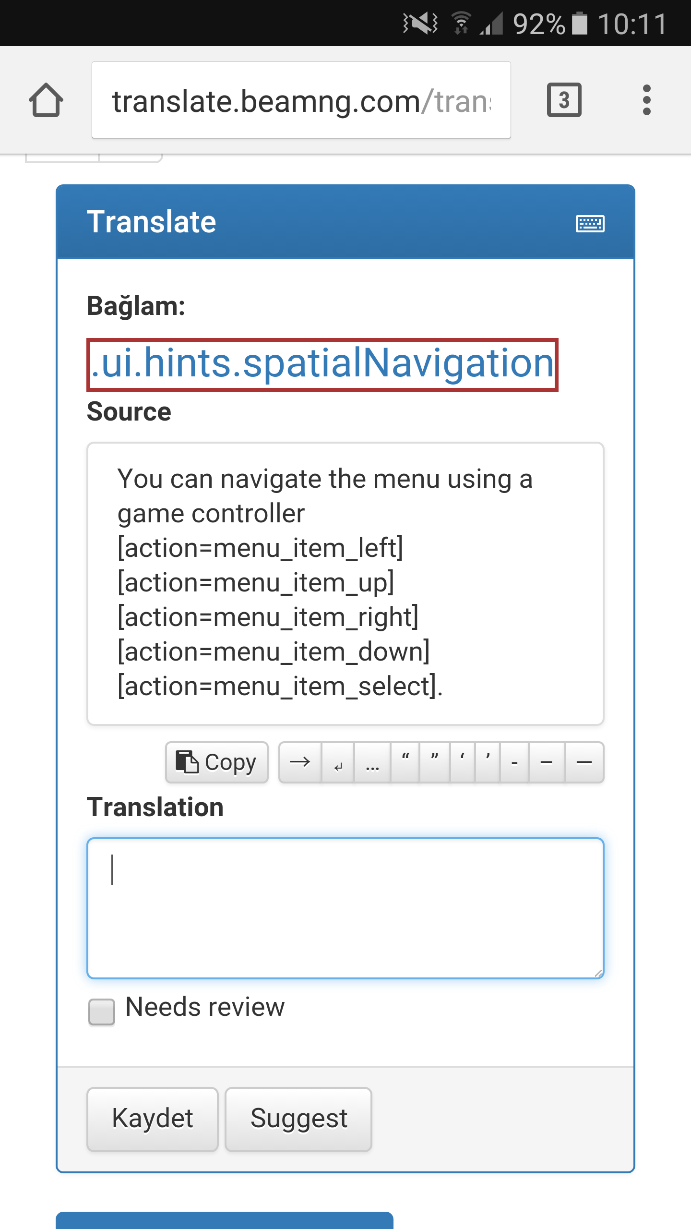Insert the em dash character
This screenshot has width=691, height=1229.
pos(584,762)
